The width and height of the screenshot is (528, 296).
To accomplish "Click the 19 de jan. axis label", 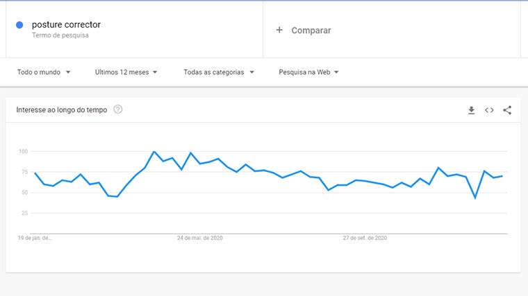I will pos(35,238).
